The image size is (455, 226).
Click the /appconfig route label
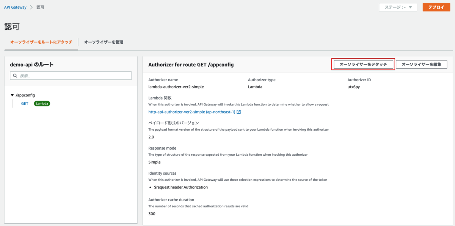click(25, 95)
